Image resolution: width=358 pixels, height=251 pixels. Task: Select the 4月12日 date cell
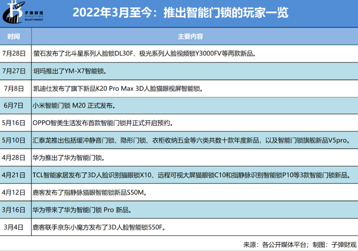click(14, 193)
